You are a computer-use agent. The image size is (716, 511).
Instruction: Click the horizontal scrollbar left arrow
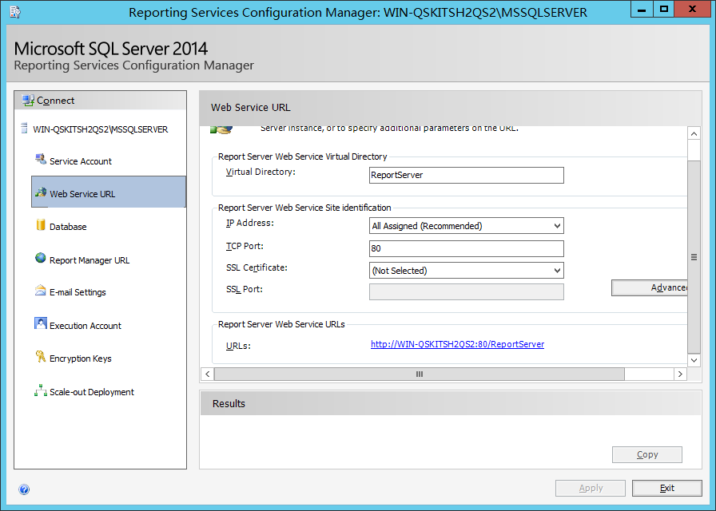(207, 374)
